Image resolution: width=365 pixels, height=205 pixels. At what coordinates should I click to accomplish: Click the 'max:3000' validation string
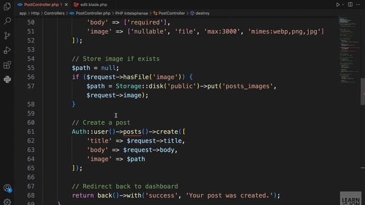click(222, 31)
